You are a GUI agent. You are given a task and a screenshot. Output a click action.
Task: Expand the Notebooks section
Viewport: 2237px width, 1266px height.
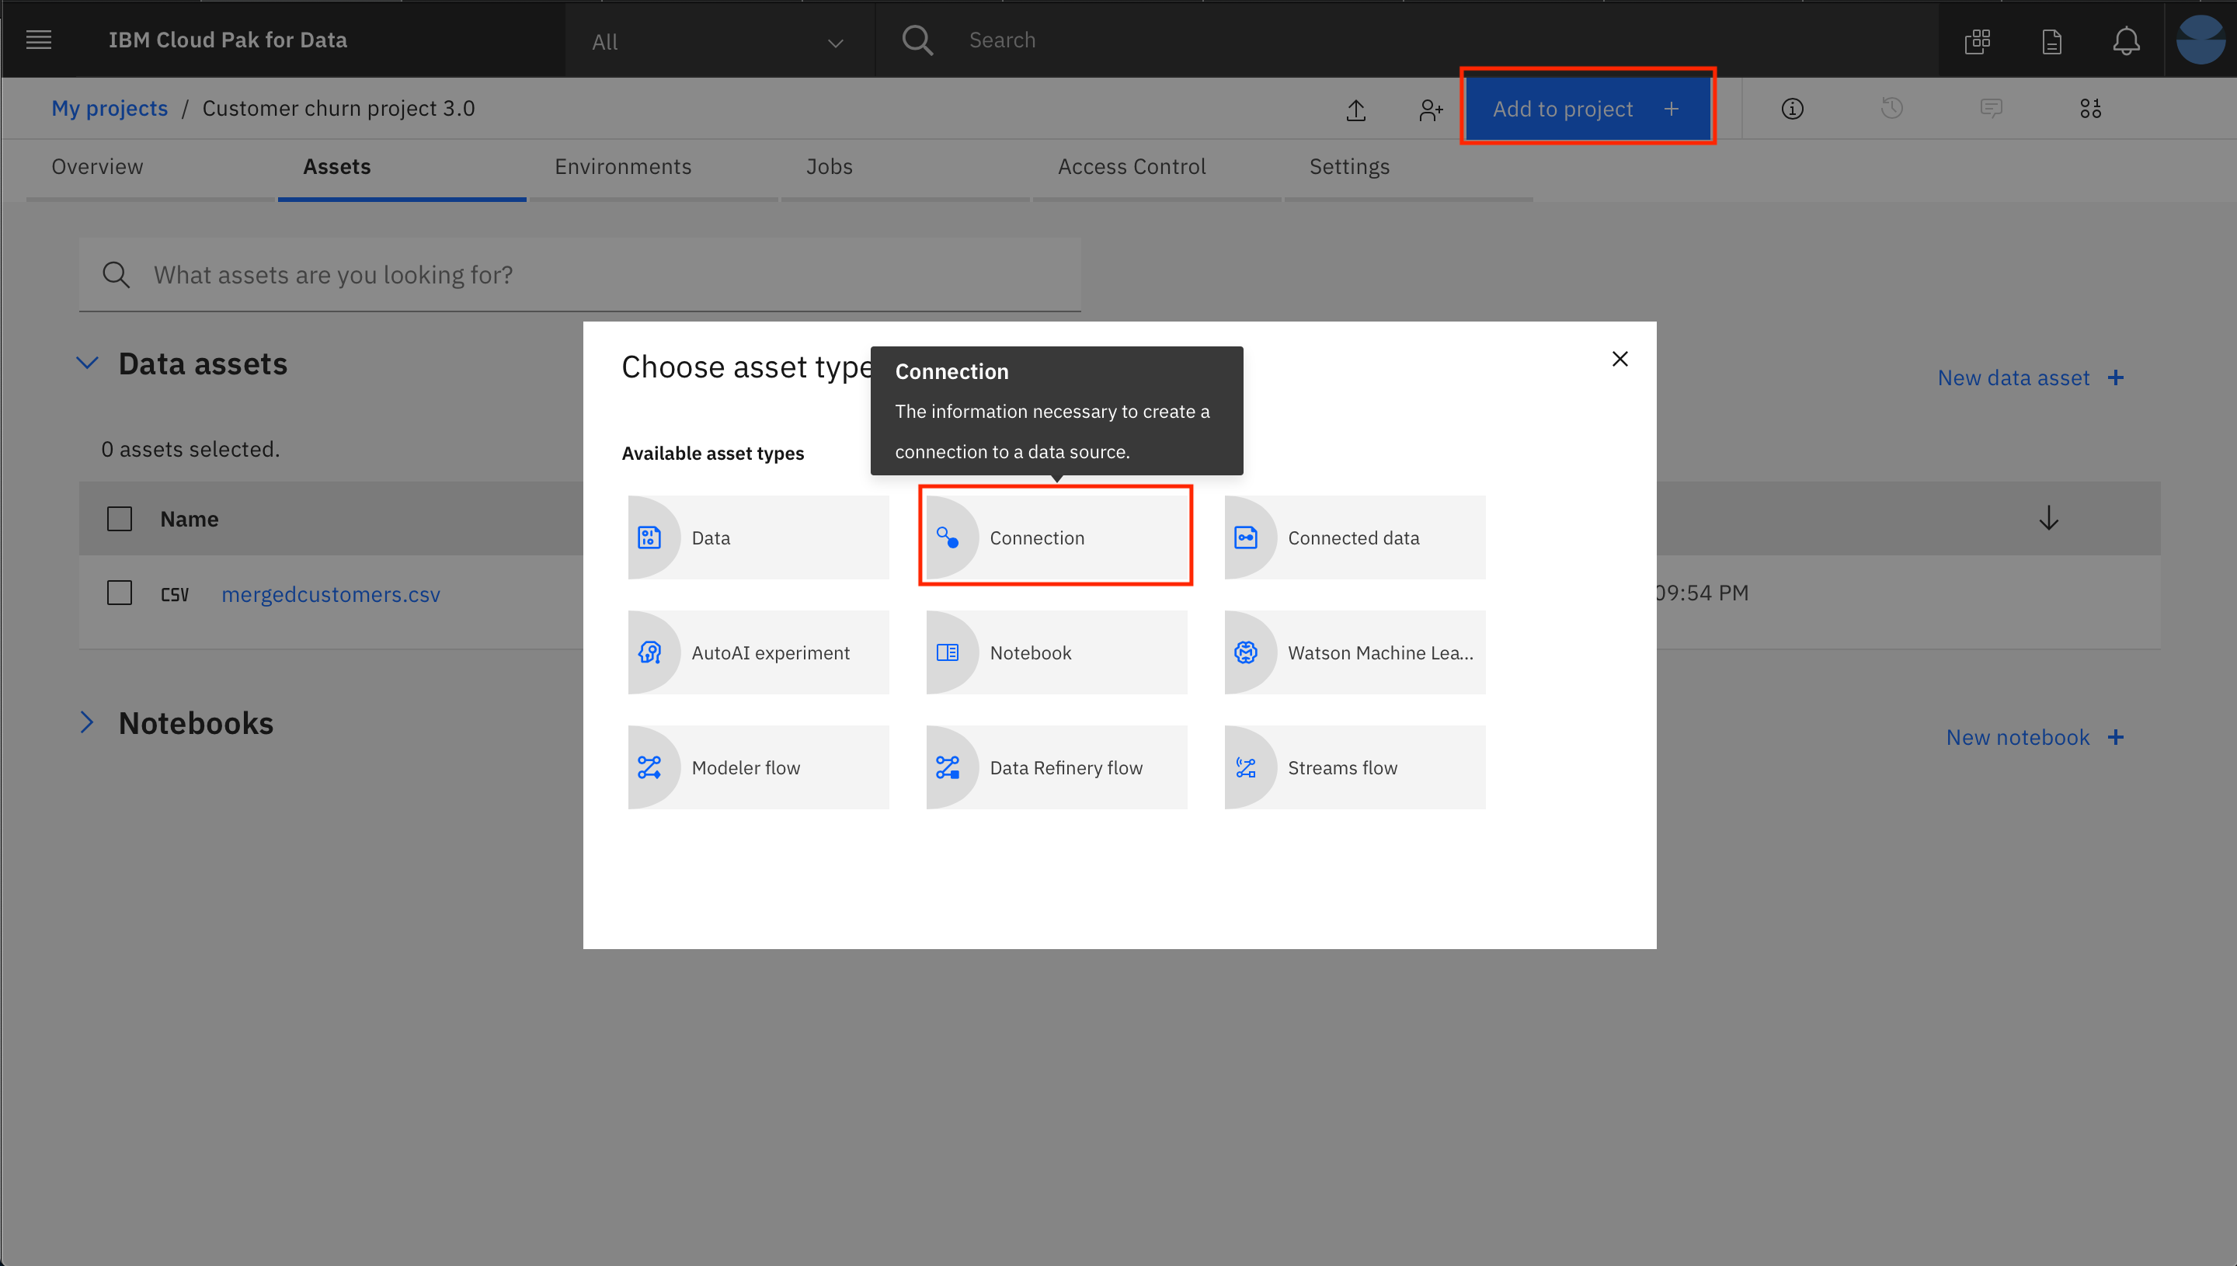[x=86, y=722]
